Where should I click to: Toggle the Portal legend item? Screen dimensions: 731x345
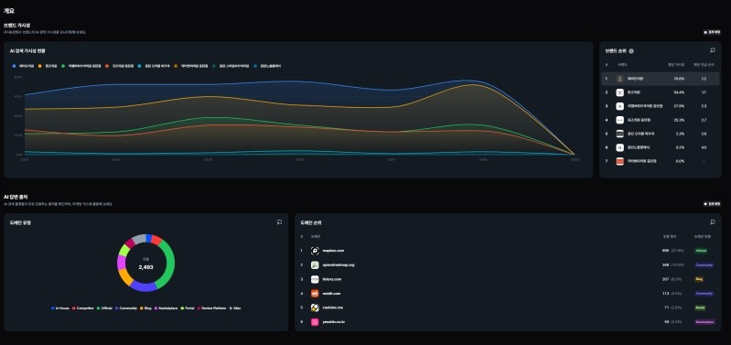[188, 308]
